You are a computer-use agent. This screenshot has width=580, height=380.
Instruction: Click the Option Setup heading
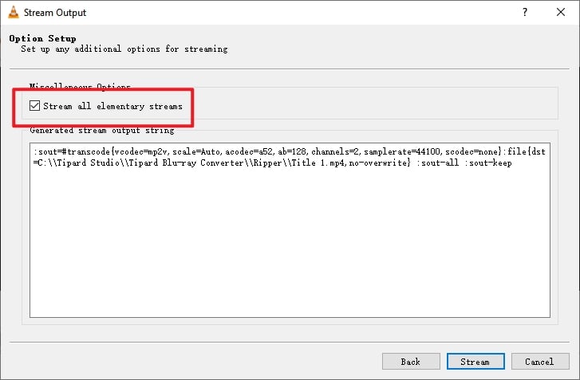(42, 38)
